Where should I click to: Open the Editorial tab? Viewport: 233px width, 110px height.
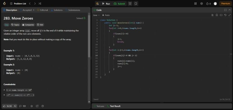[43, 10]
